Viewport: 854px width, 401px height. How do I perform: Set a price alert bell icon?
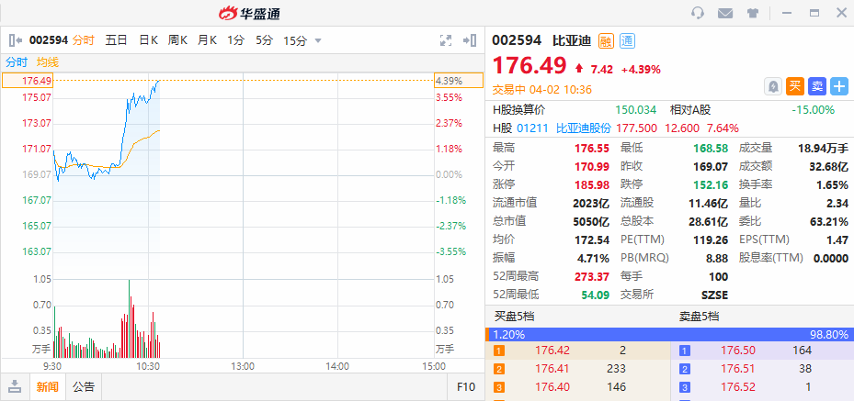point(773,86)
